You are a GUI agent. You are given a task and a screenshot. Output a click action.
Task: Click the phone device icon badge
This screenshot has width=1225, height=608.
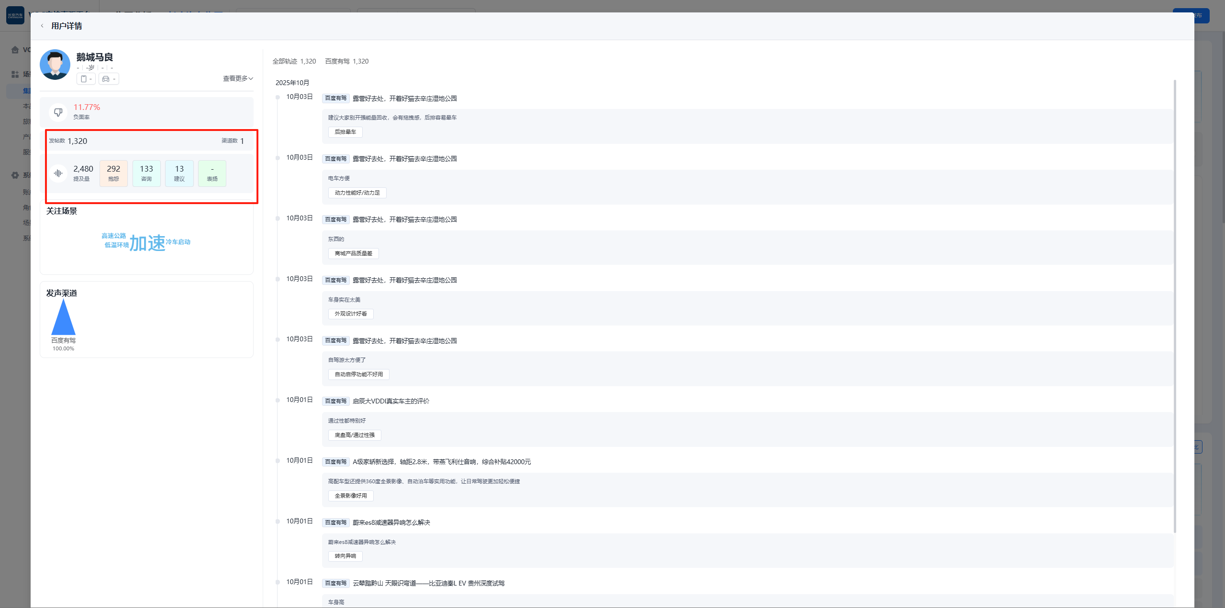(86, 79)
